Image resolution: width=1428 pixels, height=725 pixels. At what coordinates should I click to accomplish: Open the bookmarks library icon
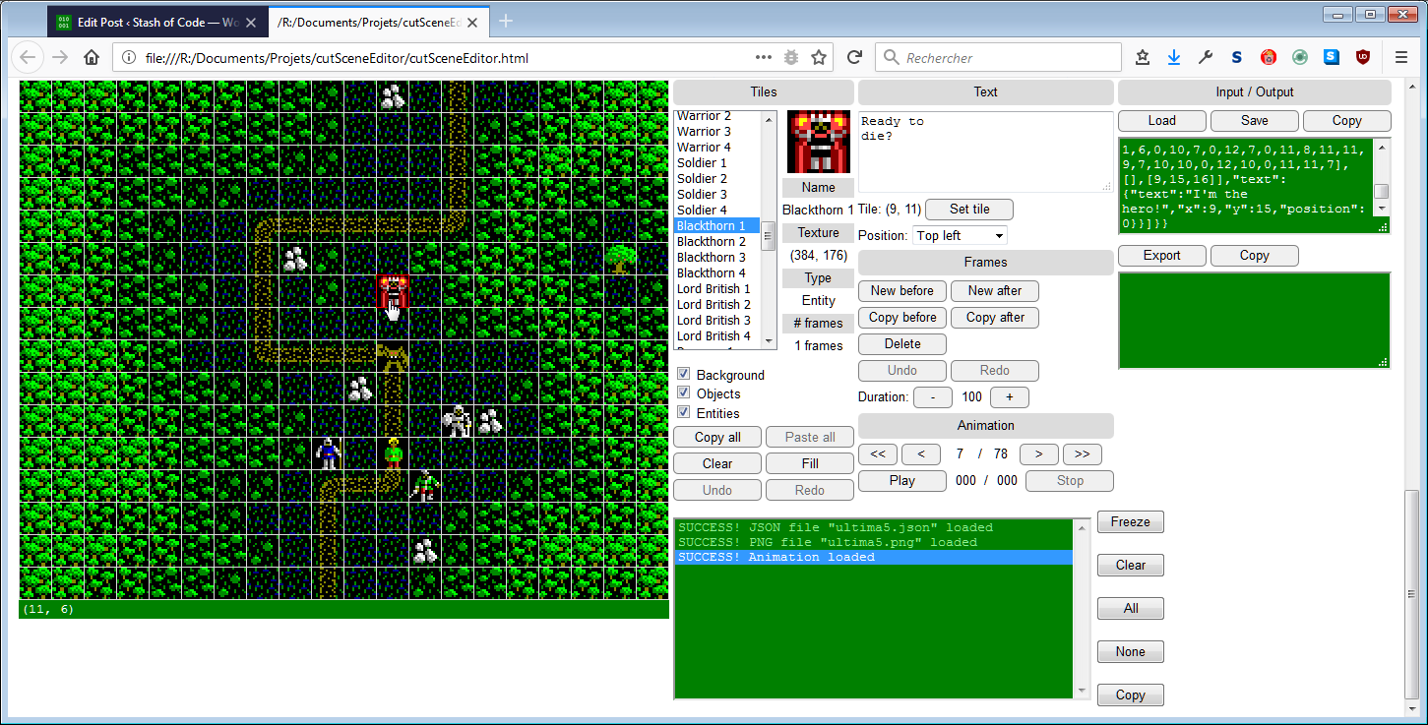1143,58
